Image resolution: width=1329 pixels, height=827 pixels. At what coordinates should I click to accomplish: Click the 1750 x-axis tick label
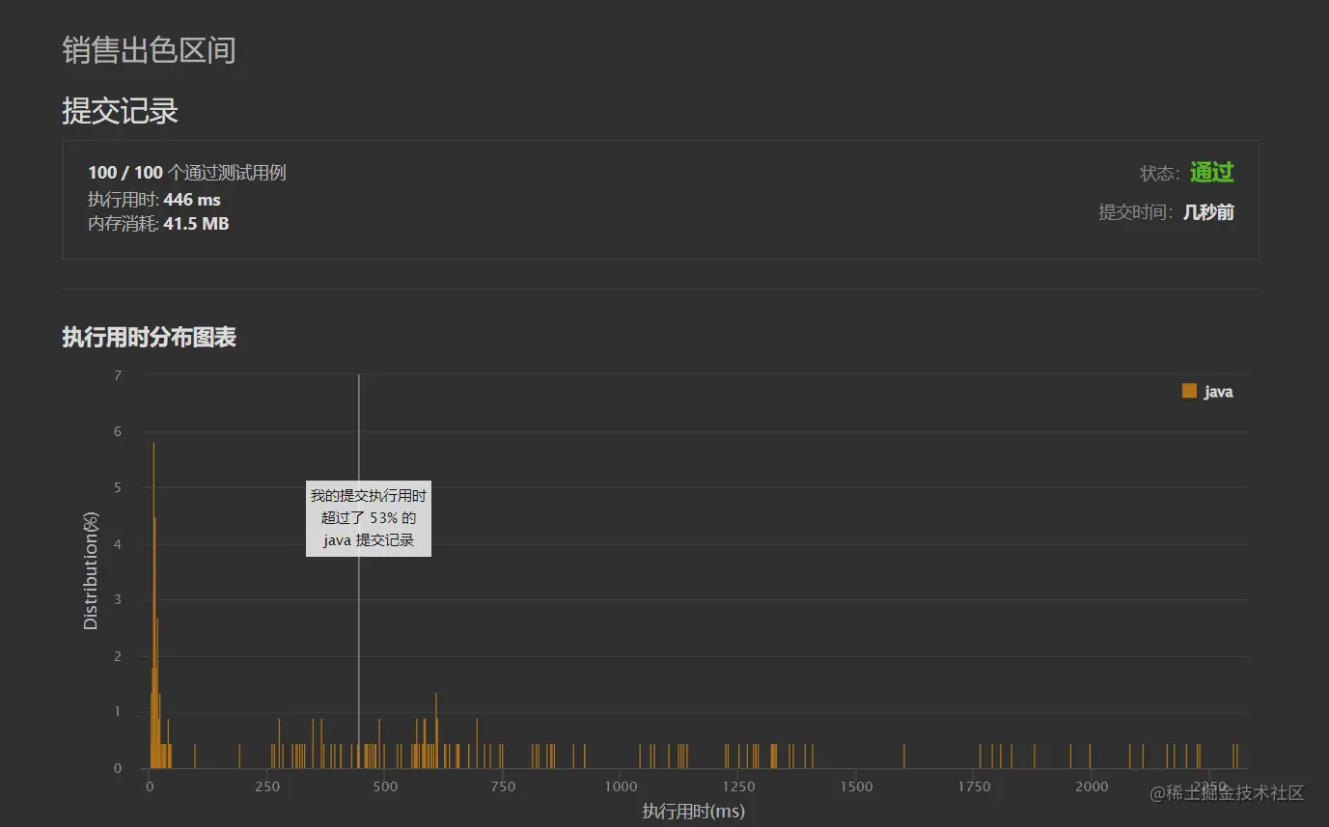[974, 786]
